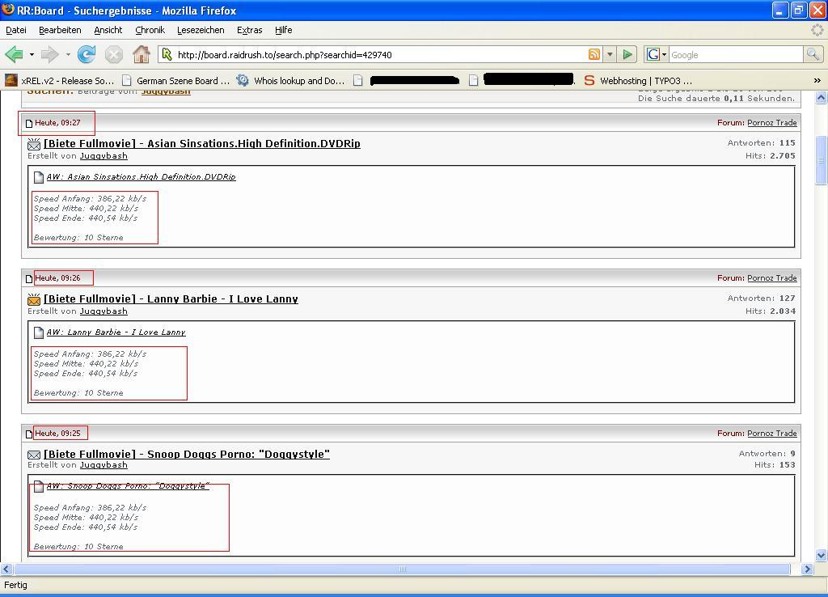The width and height of the screenshot is (828, 597).
Task: Open the Home page icon
Action: [x=141, y=54]
